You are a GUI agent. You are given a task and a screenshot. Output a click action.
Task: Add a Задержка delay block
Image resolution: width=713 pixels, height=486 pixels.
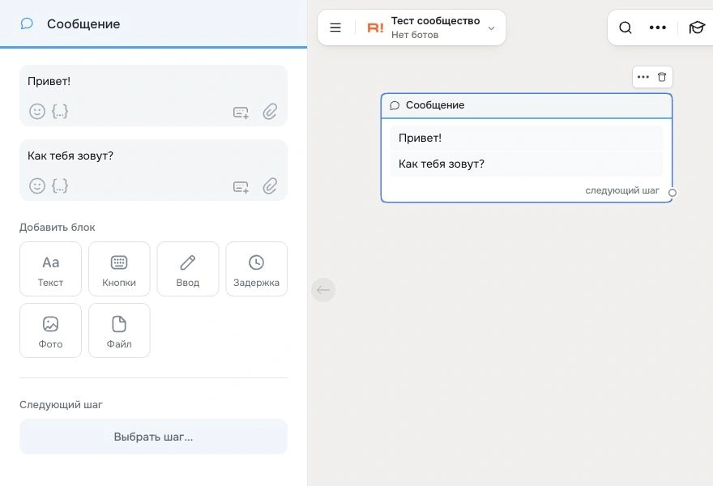(257, 269)
